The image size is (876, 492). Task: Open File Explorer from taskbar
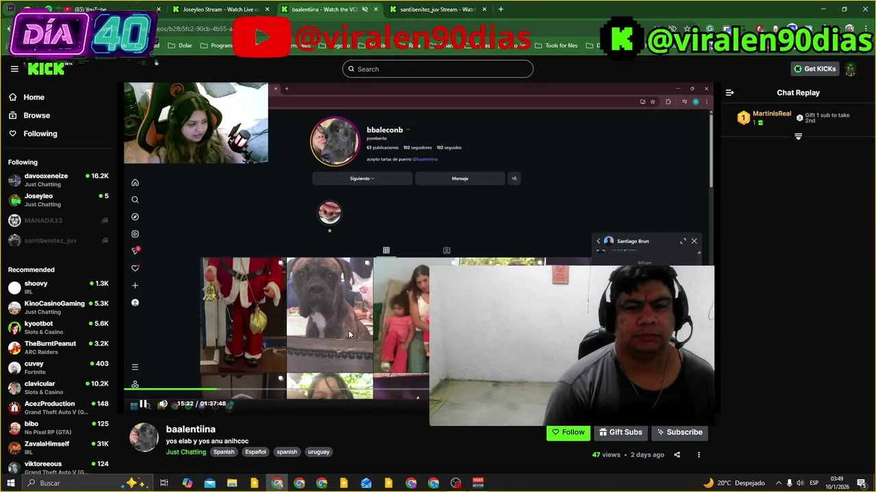pyautogui.click(x=232, y=483)
